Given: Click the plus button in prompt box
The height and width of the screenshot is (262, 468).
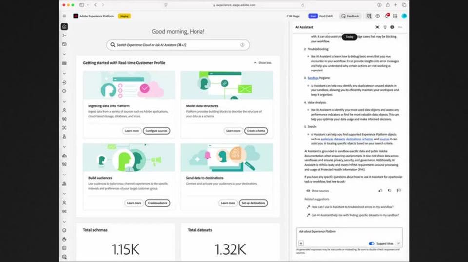Looking at the screenshot, I should click(x=301, y=243).
